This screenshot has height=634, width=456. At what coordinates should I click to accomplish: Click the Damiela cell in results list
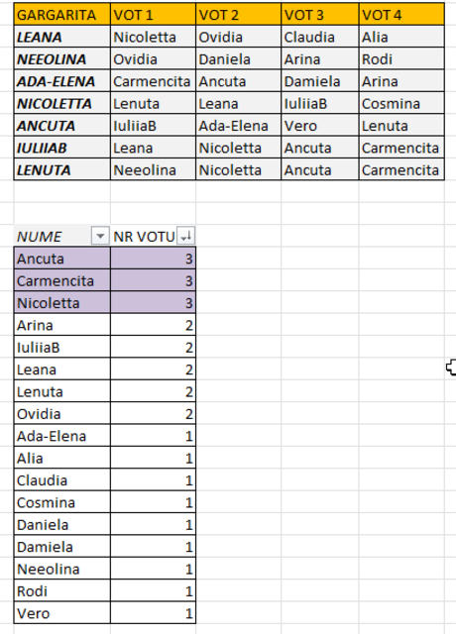tap(61, 547)
